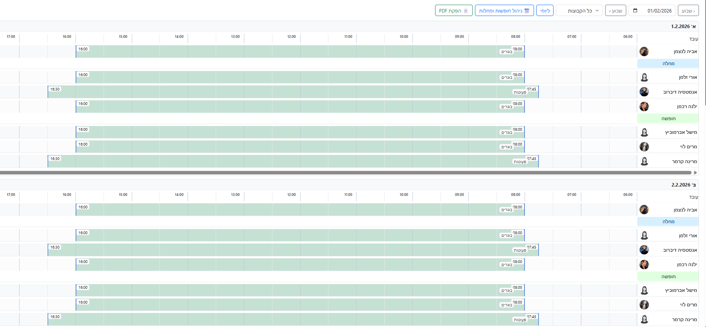Image resolution: width=706 pixels, height=327 pixels.
Task: Click מרים לוי's avatar in the 2.2.2026 schedule
Action: 644,305
